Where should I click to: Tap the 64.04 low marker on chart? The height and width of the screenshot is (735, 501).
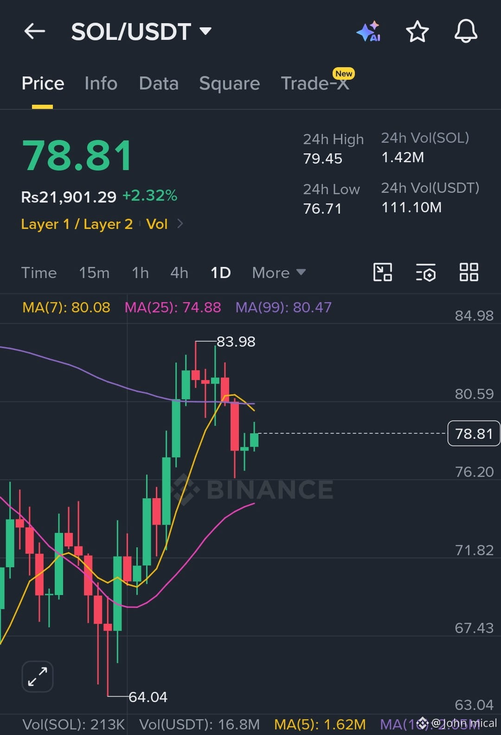click(x=148, y=697)
